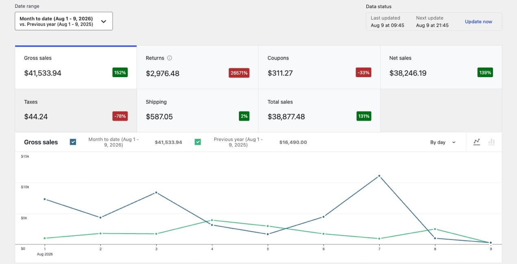Click the blue line point on day 3

click(156, 193)
